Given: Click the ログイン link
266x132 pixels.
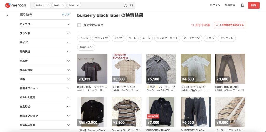Looking at the screenshot, I should pyautogui.click(x=215, y=5).
